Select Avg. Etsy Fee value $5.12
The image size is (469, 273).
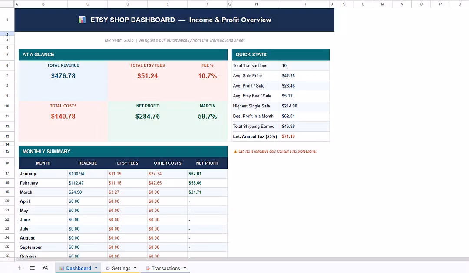305,96
